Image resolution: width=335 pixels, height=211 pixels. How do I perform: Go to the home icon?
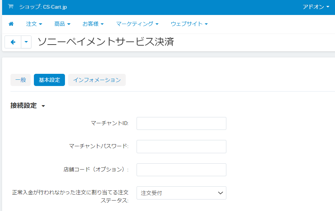(x=11, y=24)
